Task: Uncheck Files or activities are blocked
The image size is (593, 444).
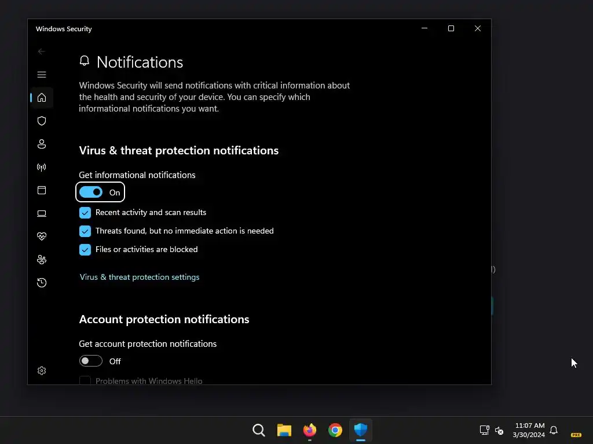Action: click(85, 250)
